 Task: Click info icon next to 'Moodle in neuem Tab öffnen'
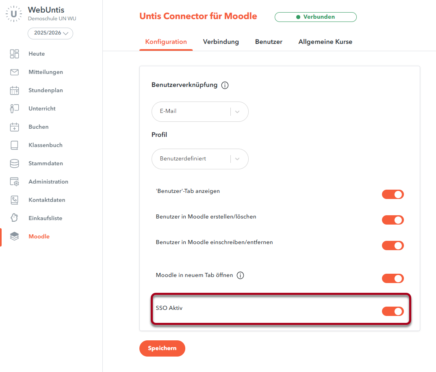[240, 276]
